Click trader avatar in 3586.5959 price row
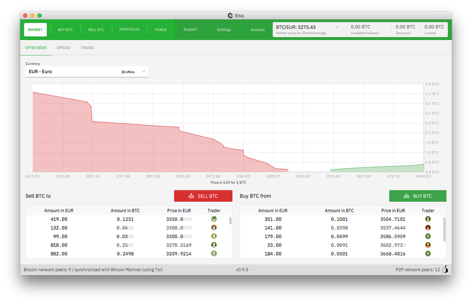472x304 pixels. pos(428,236)
